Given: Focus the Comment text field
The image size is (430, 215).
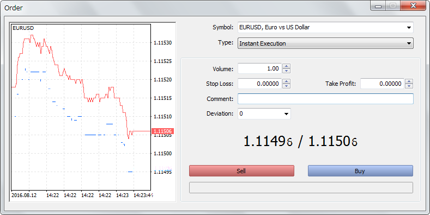Looking at the screenshot, I should [325, 99].
